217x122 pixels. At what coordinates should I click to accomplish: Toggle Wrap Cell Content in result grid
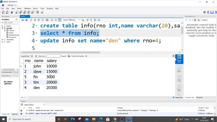(x=86, y=56)
